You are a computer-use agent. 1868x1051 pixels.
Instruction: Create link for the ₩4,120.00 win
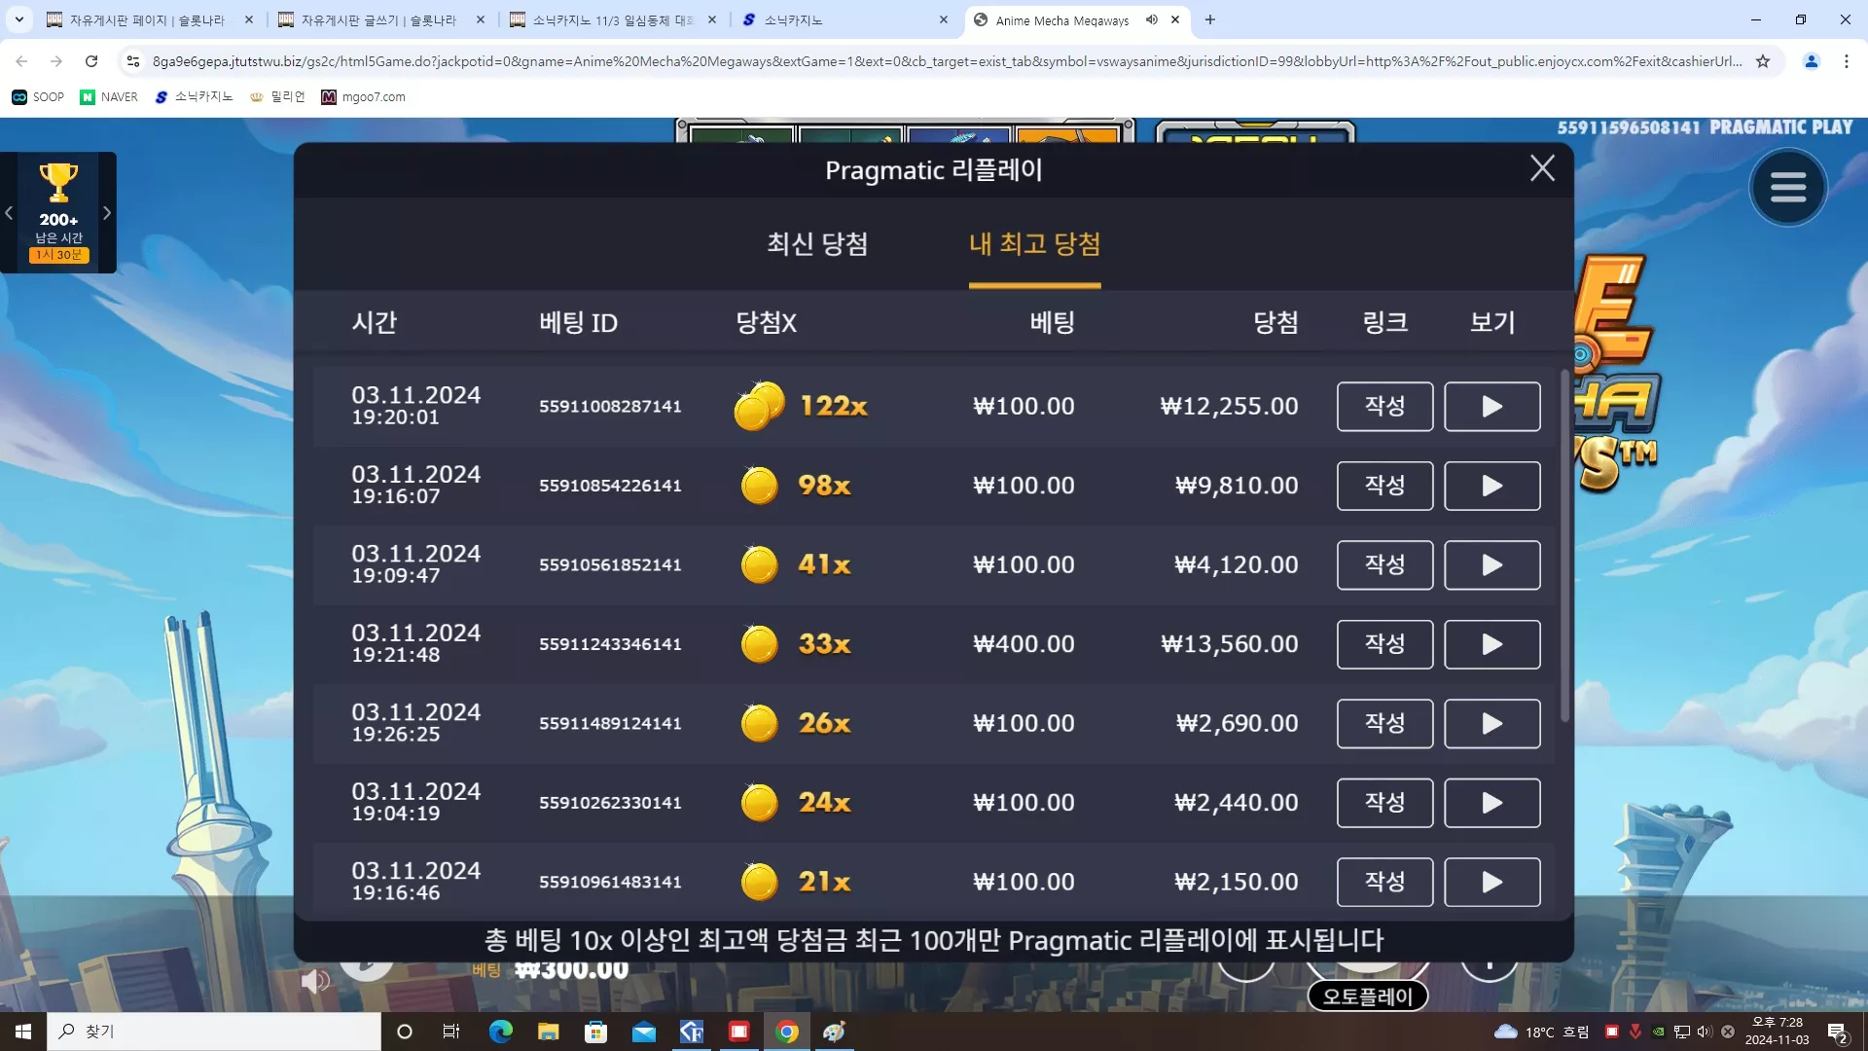(x=1384, y=564)
